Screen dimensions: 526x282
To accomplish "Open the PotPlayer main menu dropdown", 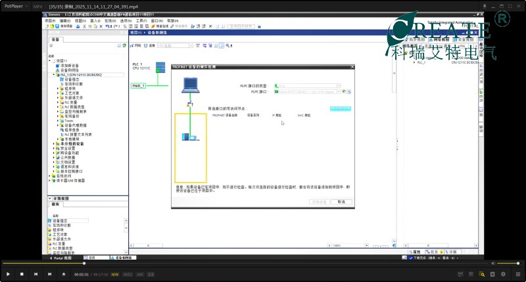I will click(16, 7).
